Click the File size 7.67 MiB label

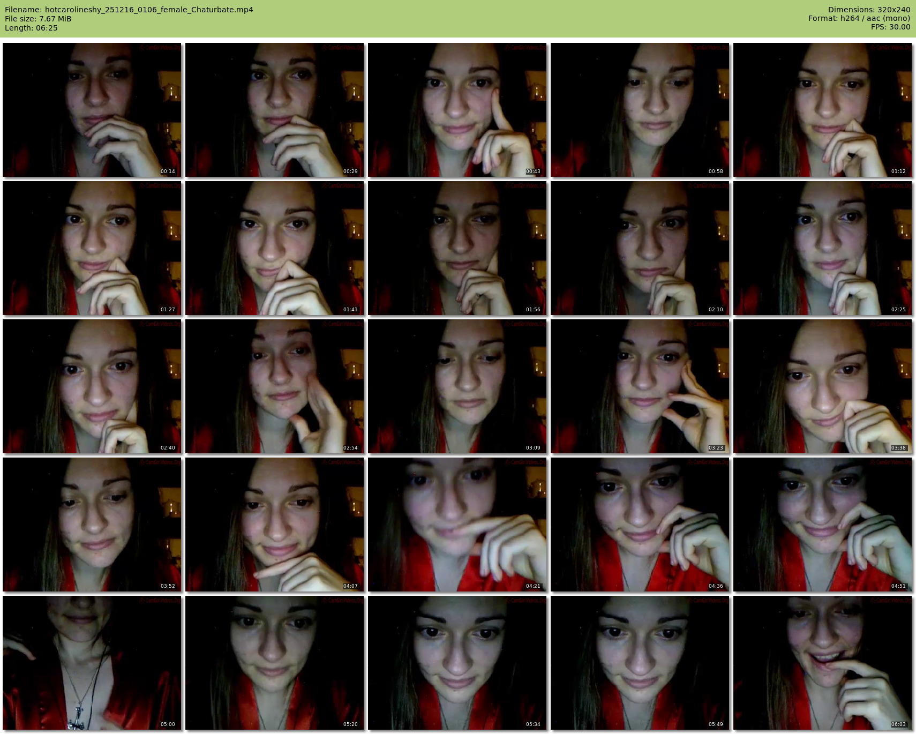point(38,19)
